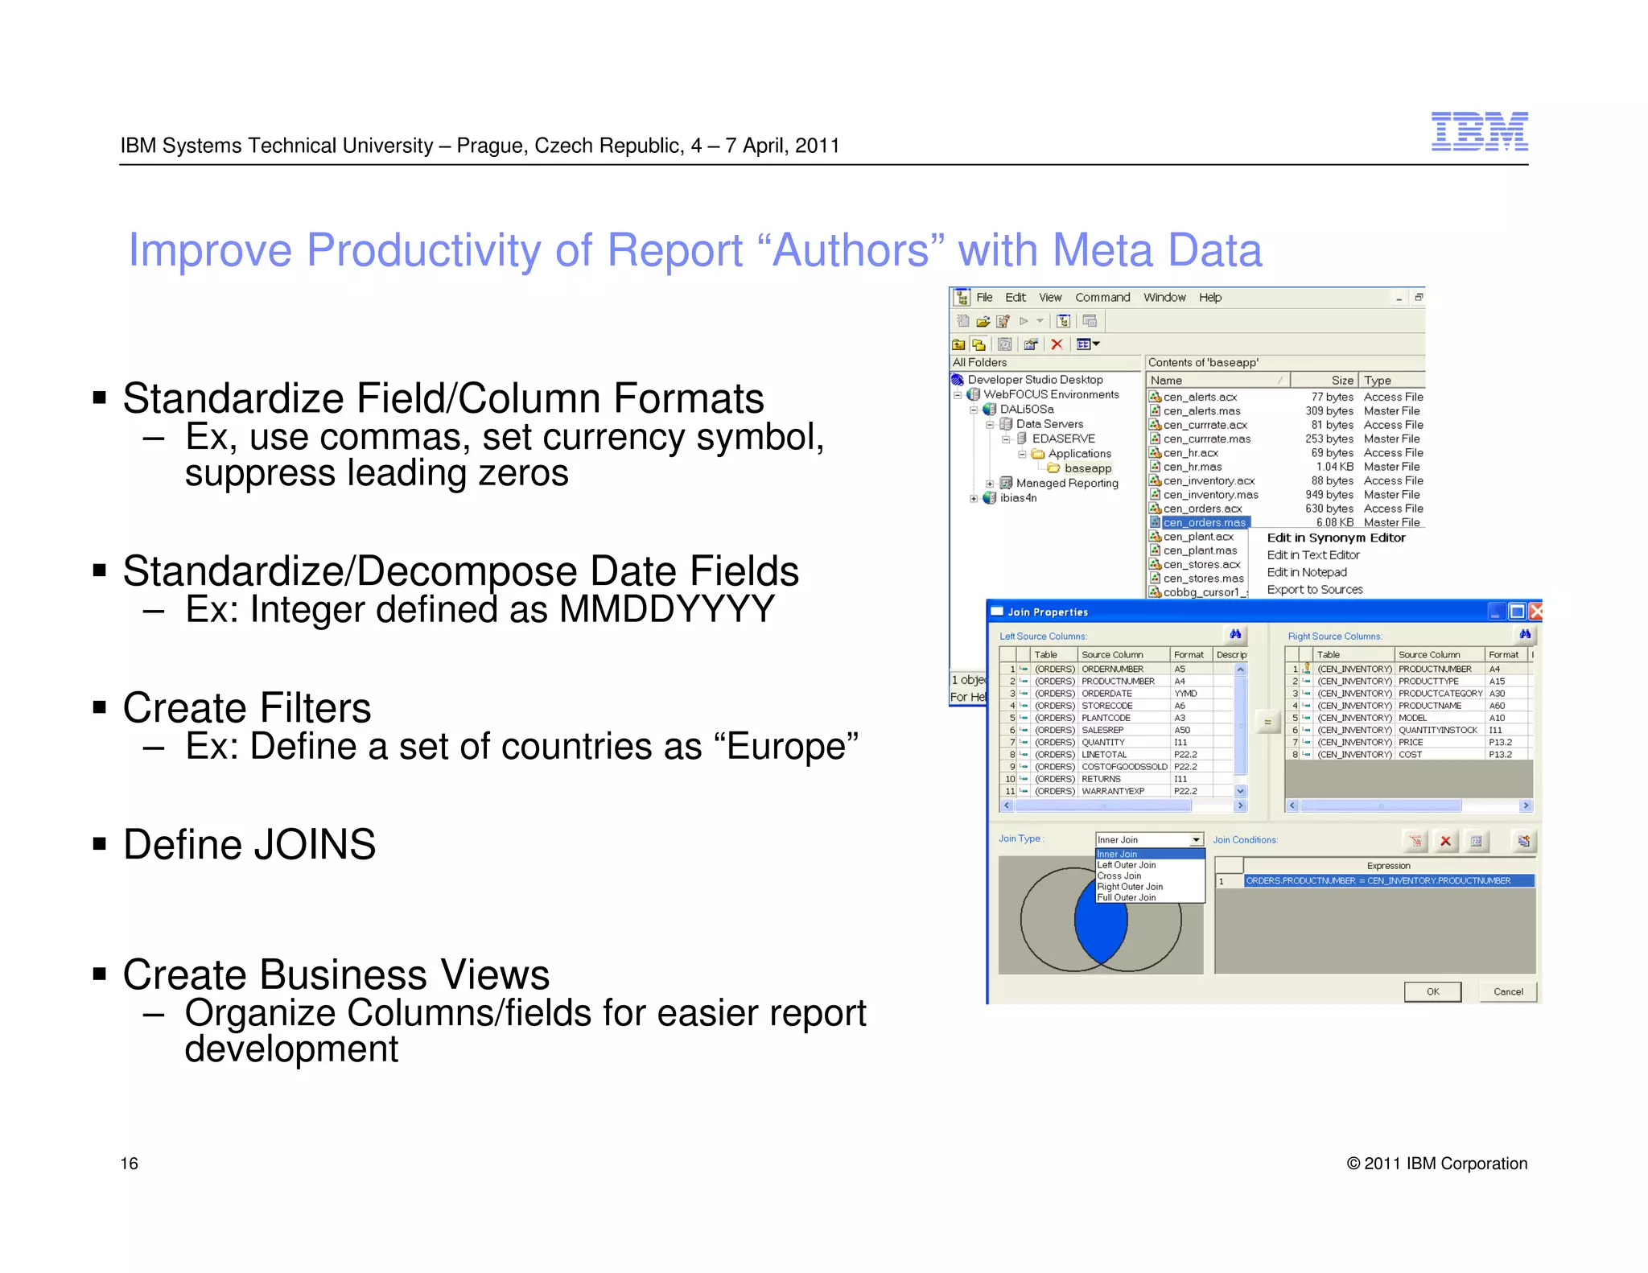The image size is (1648, 1273).
Task: Expand the ibias4n tree node
Action: [x=974, y=498]
